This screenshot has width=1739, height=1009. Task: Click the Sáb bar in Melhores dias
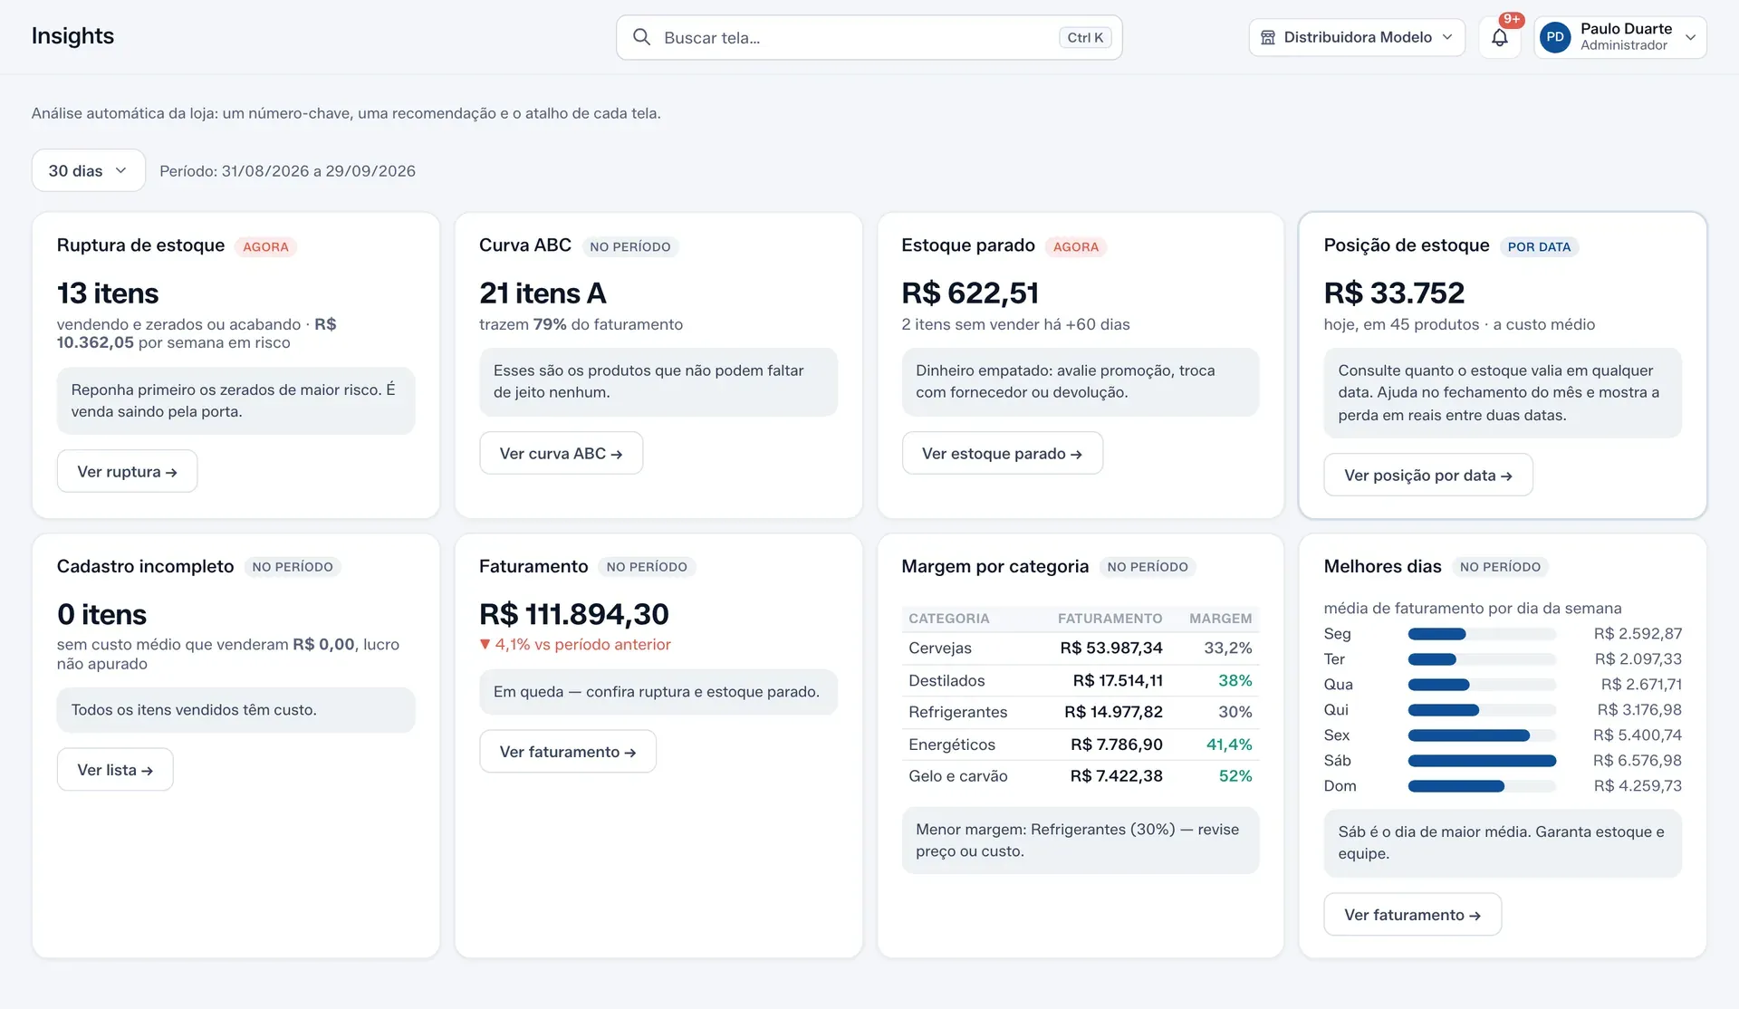coord(1482,761)
